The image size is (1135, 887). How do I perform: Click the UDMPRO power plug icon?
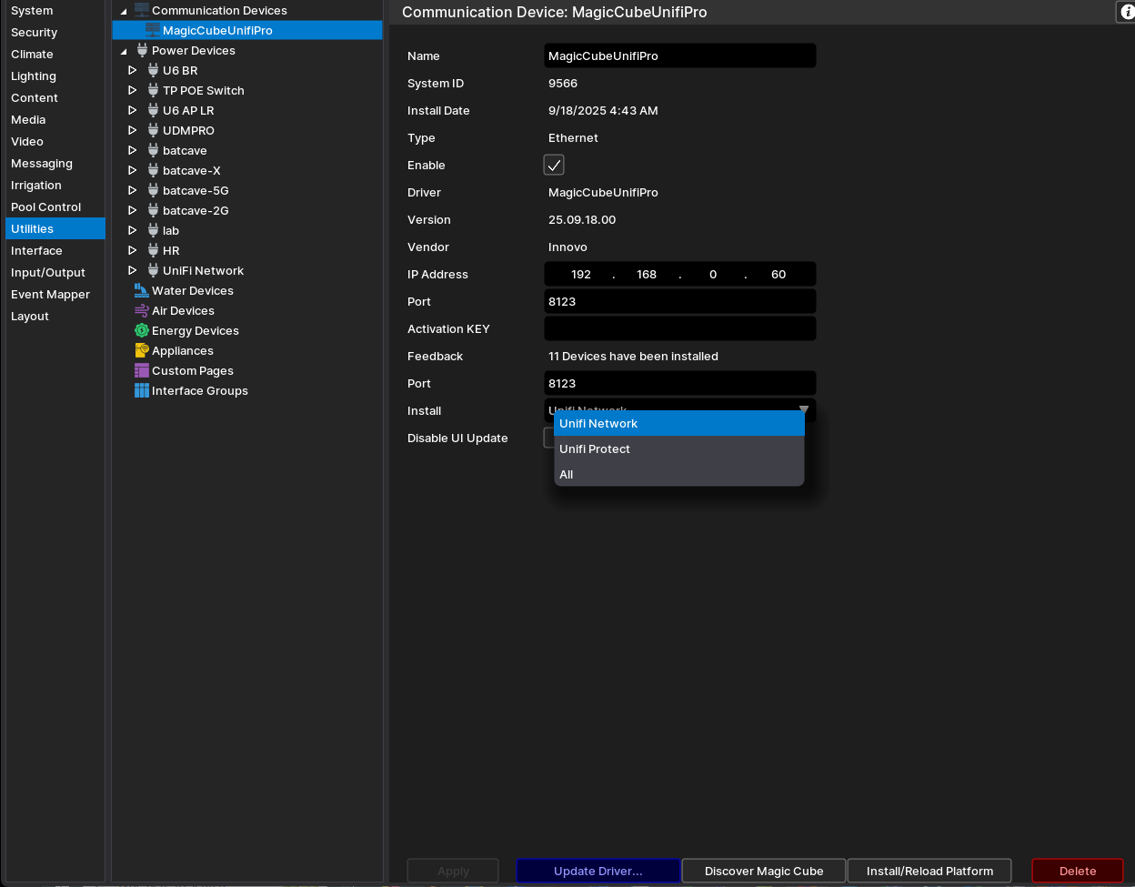[153, 131]
